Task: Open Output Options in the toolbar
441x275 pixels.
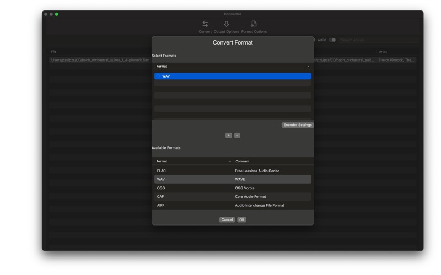Action: (x=226, y=27)
